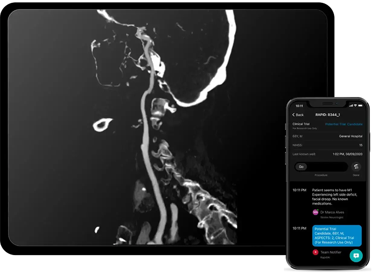Tap the cellular signal bars icon
389x275 pixels.
(x=351, y=105)
